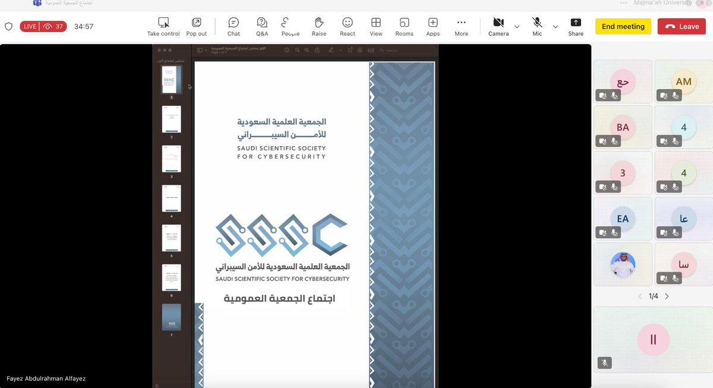Image resolution: width=713 pixels, height=388 pixels.
Task: Open Rooms breakout options
Action: coord(405,27)
